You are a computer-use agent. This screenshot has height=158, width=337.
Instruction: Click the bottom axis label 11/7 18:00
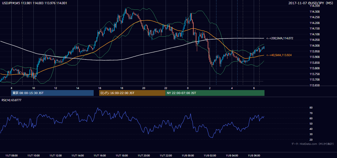point(122,156)
